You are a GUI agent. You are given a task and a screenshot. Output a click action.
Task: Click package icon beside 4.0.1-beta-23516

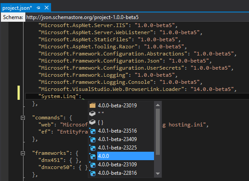92,131
